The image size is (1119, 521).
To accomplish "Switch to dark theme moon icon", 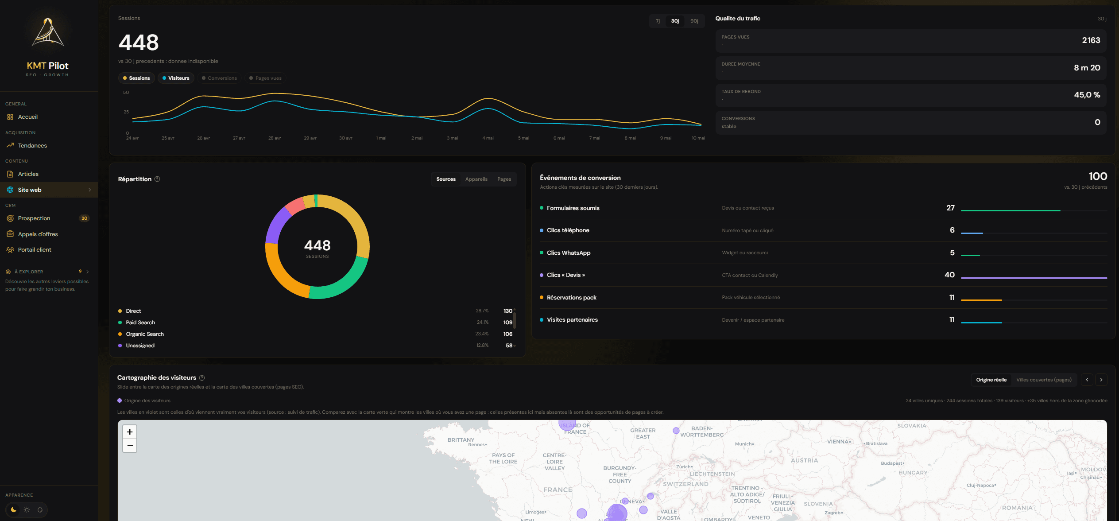I will point(14,510).
